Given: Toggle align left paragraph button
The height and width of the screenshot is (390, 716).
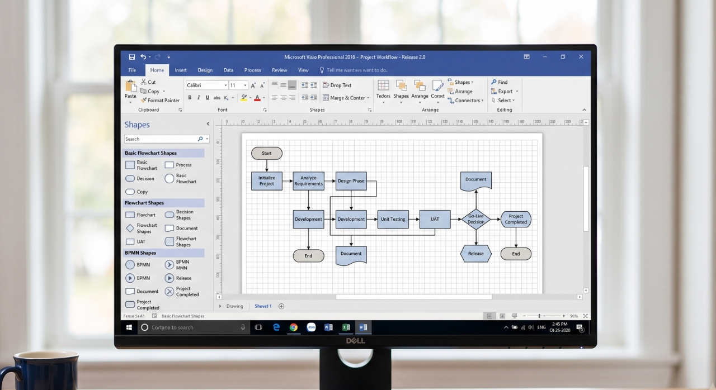Looking at the screenshot, I should click(275, 98).
